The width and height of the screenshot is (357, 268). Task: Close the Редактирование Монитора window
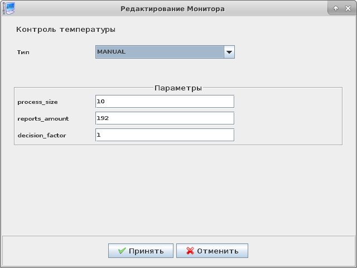click(x=348, y=8)
